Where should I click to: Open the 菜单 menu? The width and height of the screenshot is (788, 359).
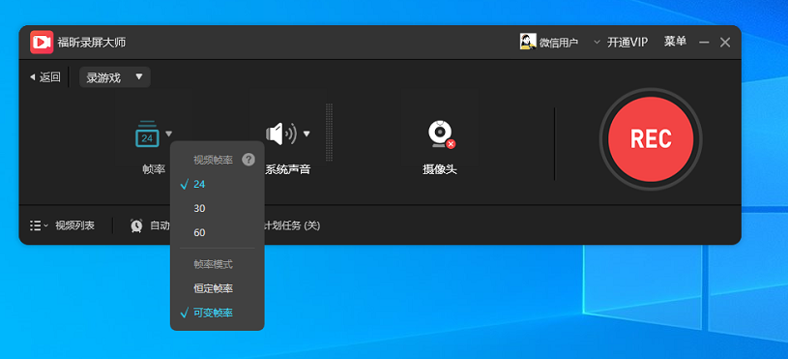[x=675, y=42]
